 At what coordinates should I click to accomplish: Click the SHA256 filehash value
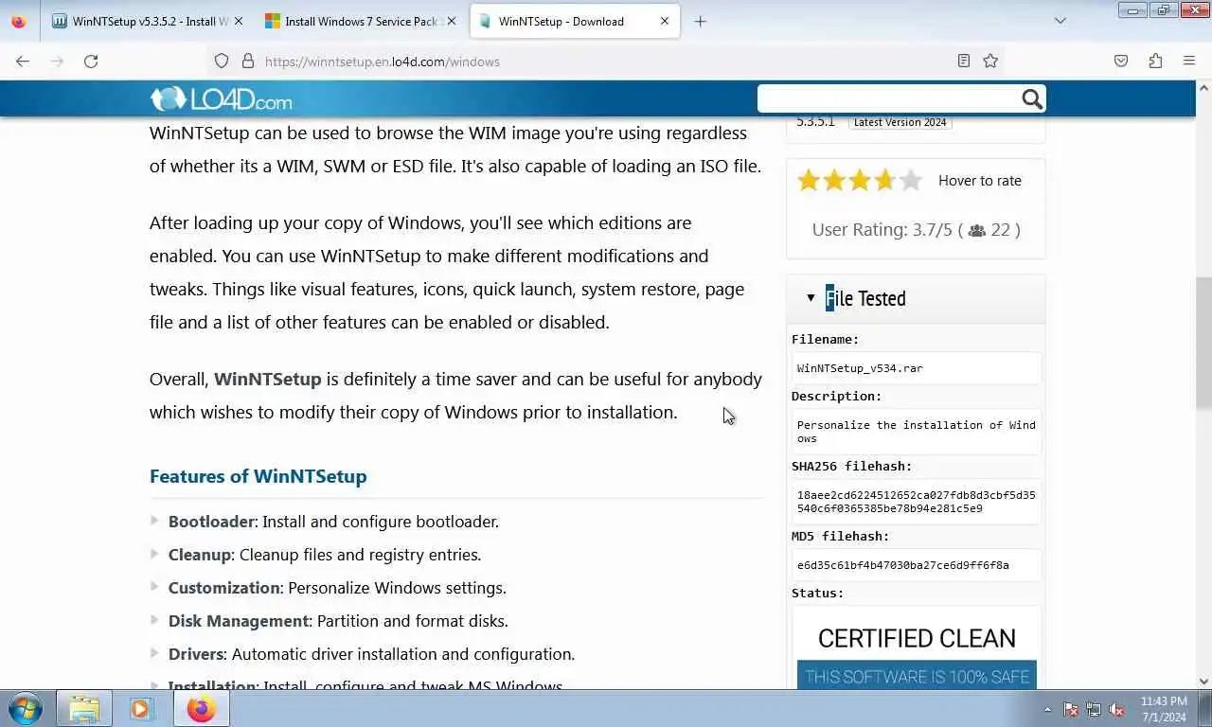coord(917,502)
